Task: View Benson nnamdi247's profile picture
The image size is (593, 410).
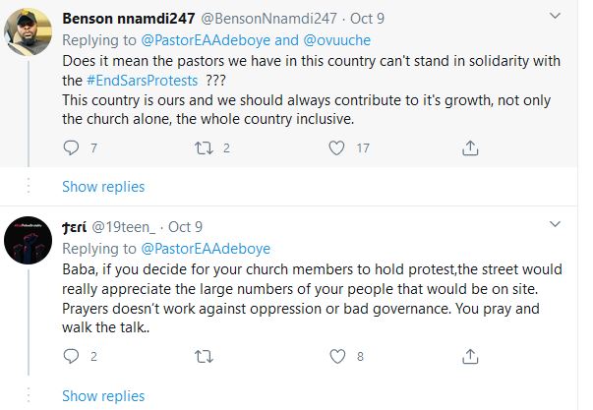Action: [x=27, y=33]
